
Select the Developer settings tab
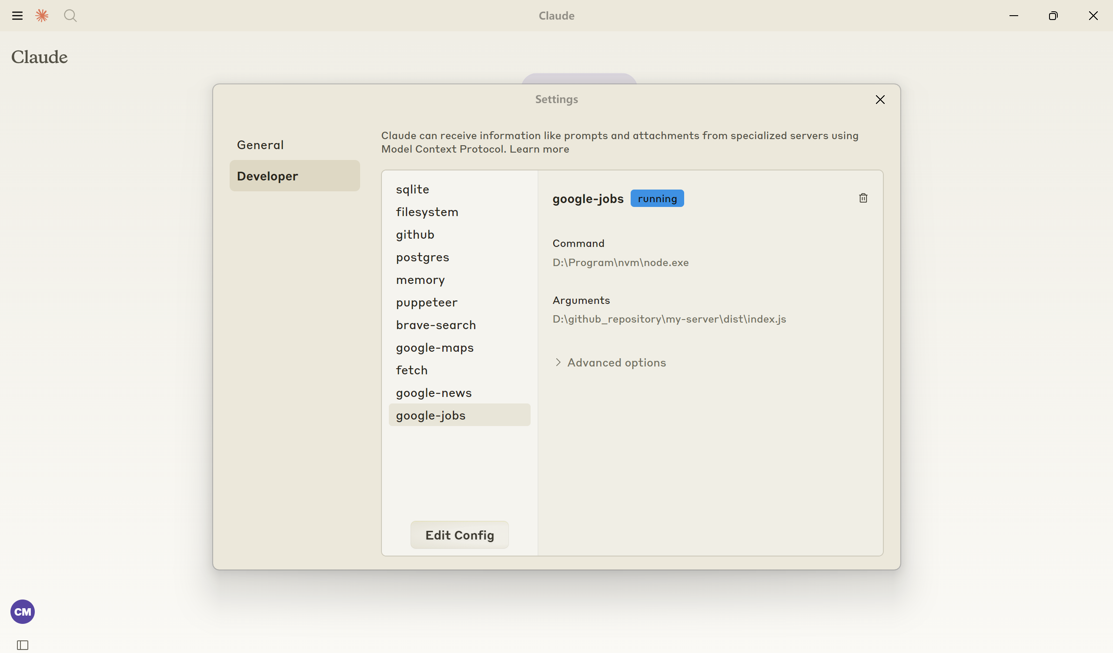click(294, 176)
